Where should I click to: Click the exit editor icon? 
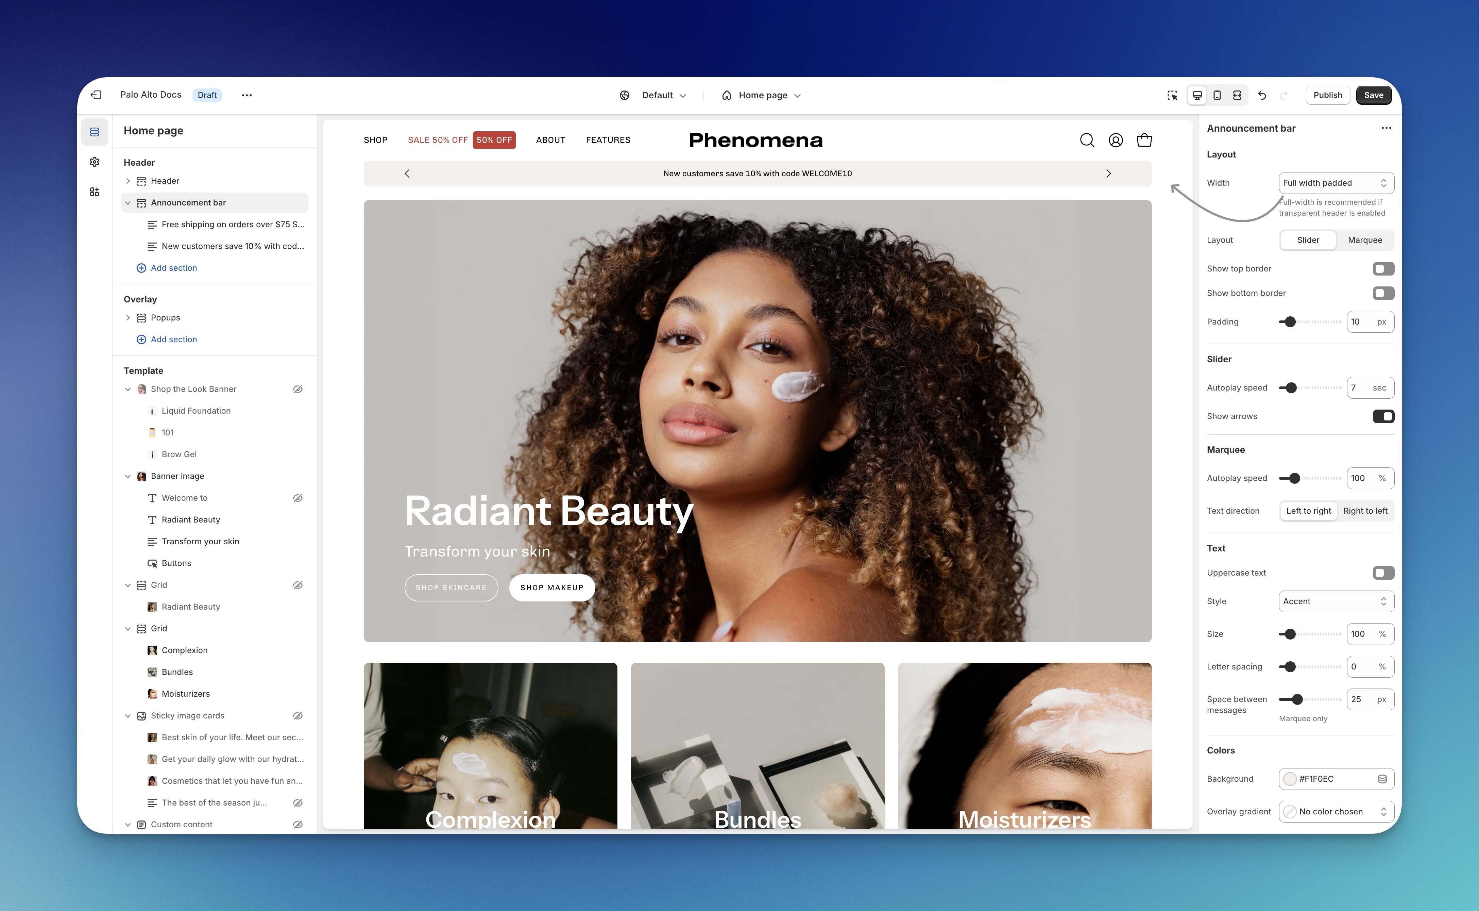point(96,95)
